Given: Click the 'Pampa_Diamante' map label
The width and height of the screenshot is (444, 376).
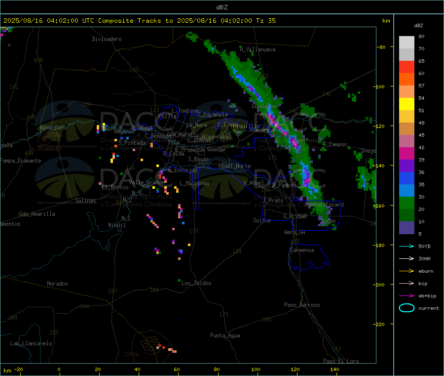Looking at the screenshot, I should pyautogui.click(x=21, y=161).
